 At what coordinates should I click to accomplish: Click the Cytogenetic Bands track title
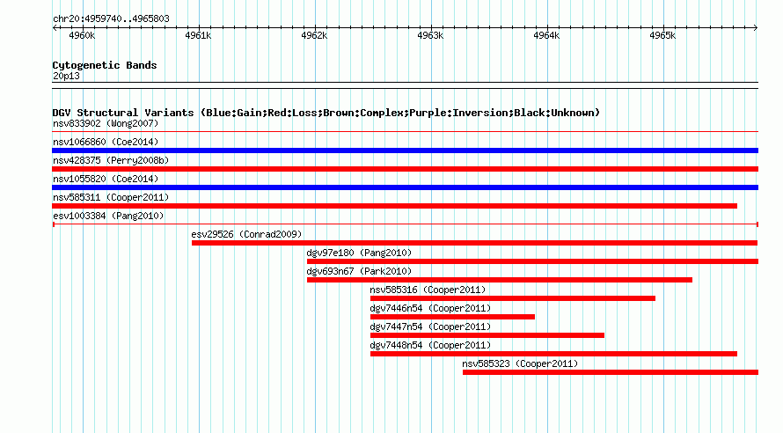coord(105,65)
